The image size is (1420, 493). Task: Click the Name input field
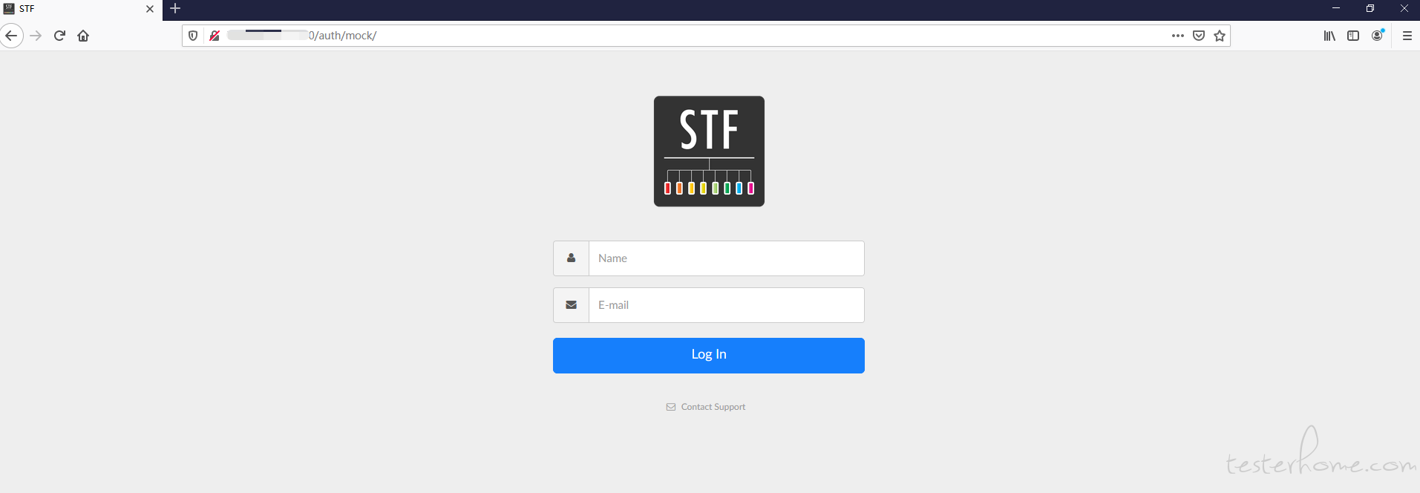pyautogui.click(x=727, y=258)
